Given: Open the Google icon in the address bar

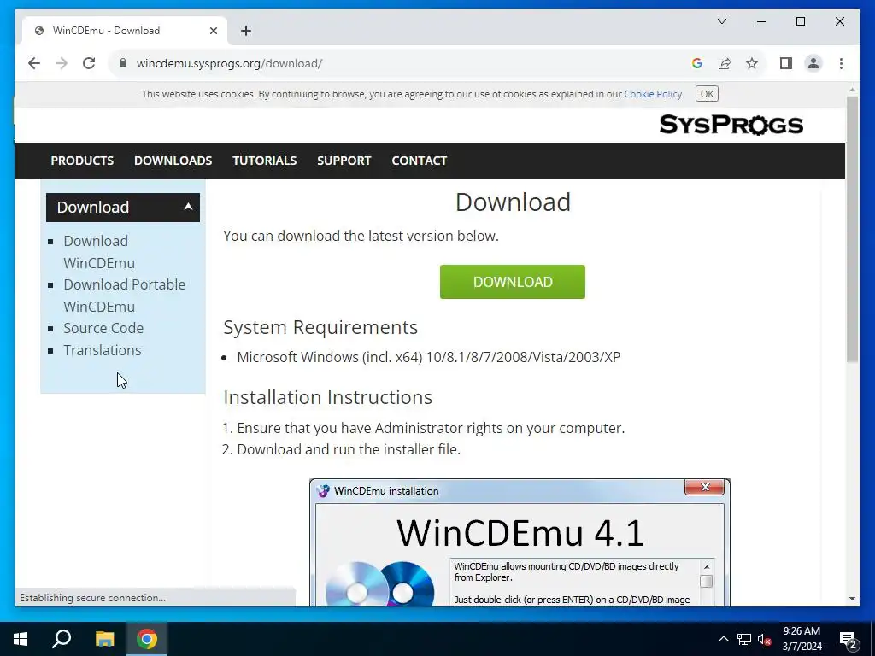Looking at the screenshot, I should point(697,63).
